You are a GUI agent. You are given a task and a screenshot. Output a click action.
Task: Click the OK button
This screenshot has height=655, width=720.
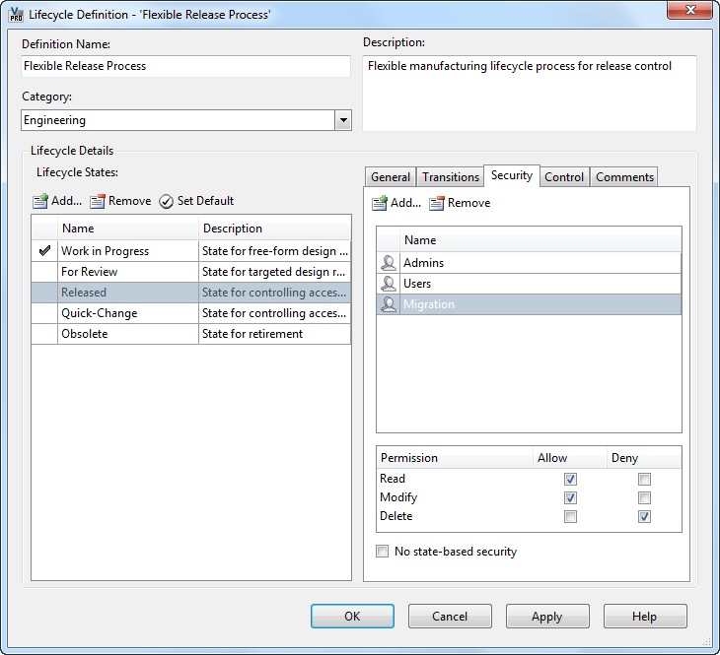tap(352, 616)
